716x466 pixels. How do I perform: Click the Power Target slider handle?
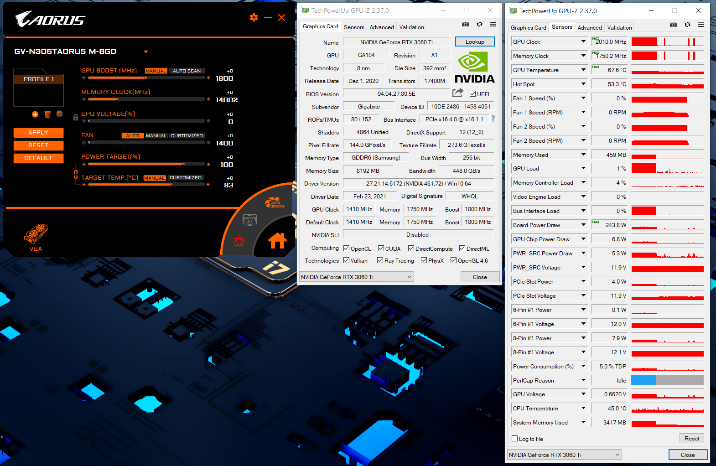(x=183, y=164)
